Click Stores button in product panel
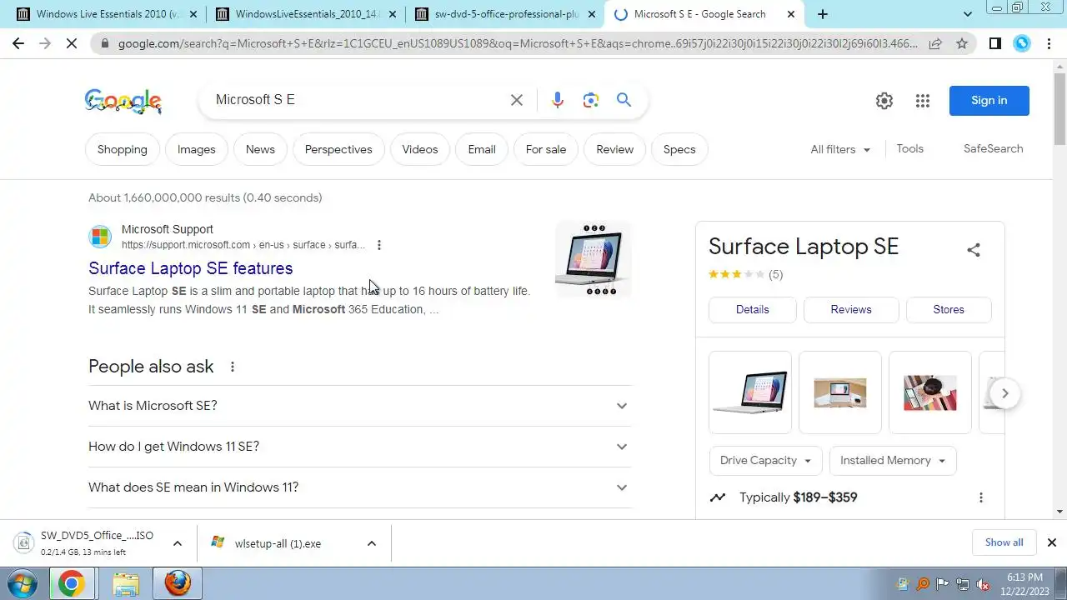 pyautogui.click(x=949, y=309)
